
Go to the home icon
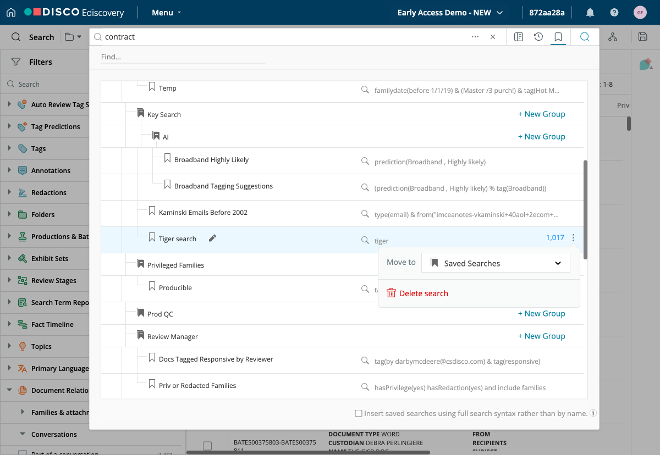pos(11,13)
